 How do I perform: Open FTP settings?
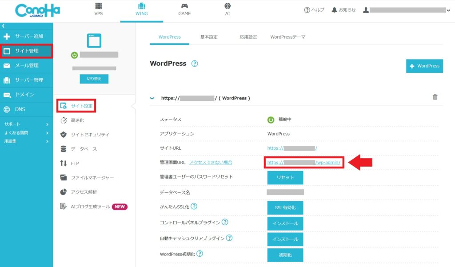pos(70,163)
